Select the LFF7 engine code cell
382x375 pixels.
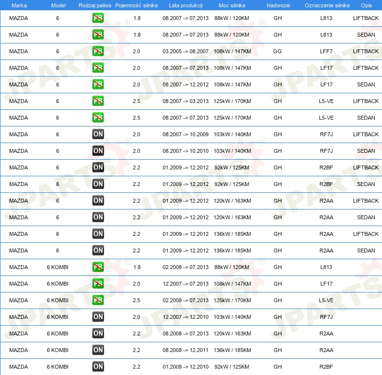326,51
